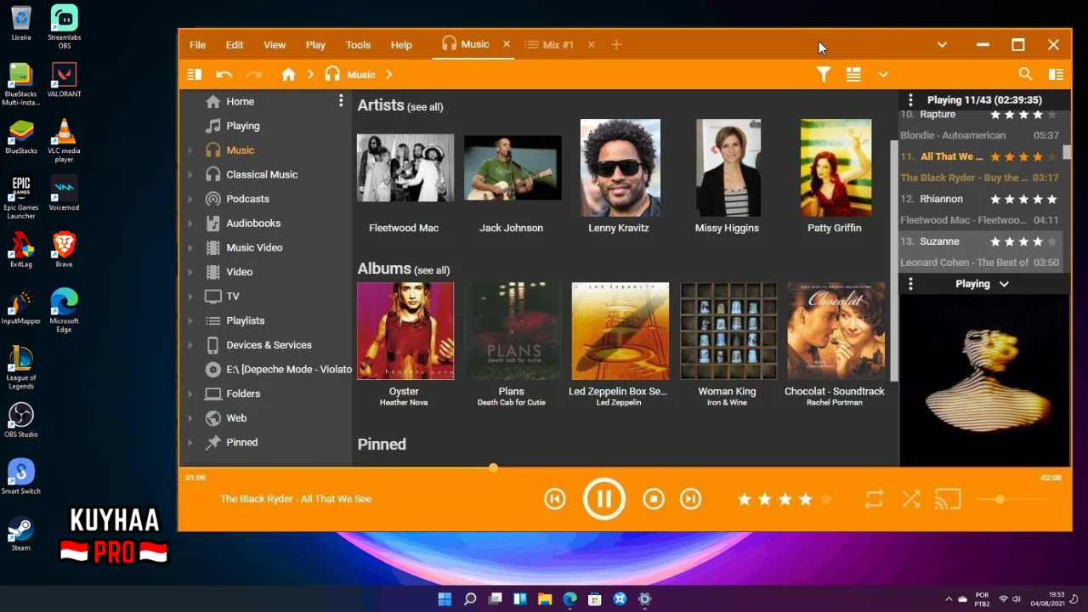Screen dimensions: 1088x612
Task: Click see all link for Artists
Action: tap(425, 107)
